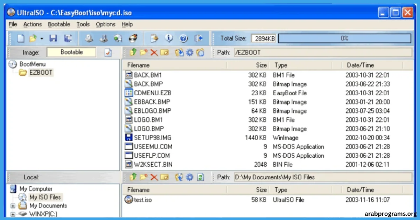The image size is (420, 220).
Task: Open the Actions menu
Action: [x=33, y=24]
